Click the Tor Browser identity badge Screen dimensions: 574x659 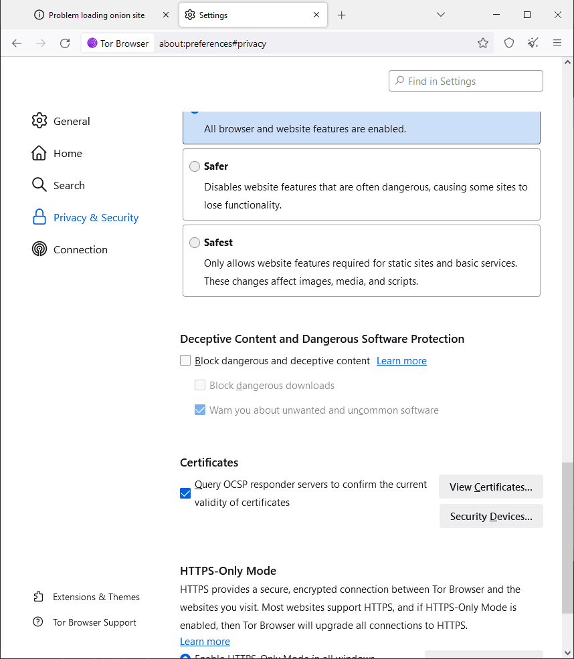[118, 43]
